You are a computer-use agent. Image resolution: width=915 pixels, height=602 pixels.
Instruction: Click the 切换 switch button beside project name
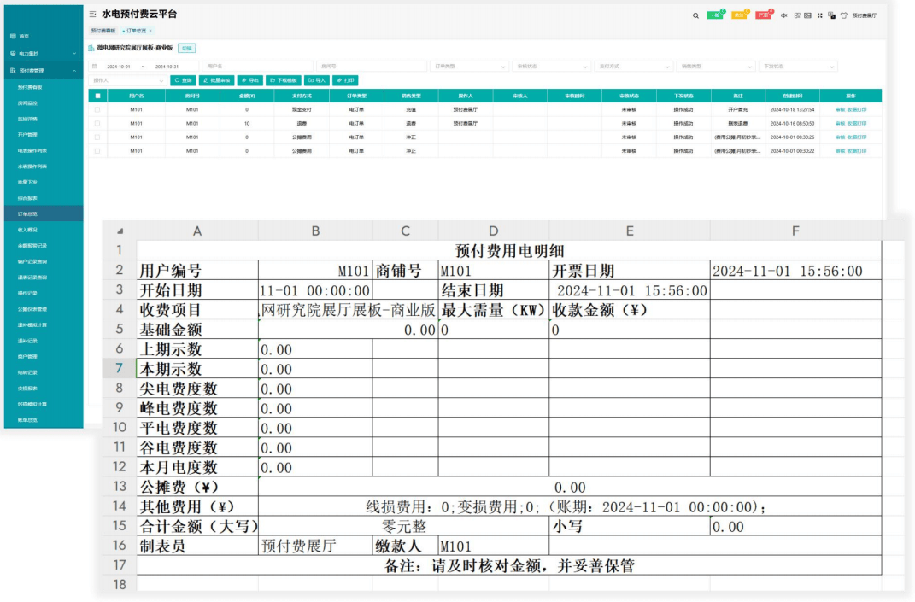click(x=187, y=49)
